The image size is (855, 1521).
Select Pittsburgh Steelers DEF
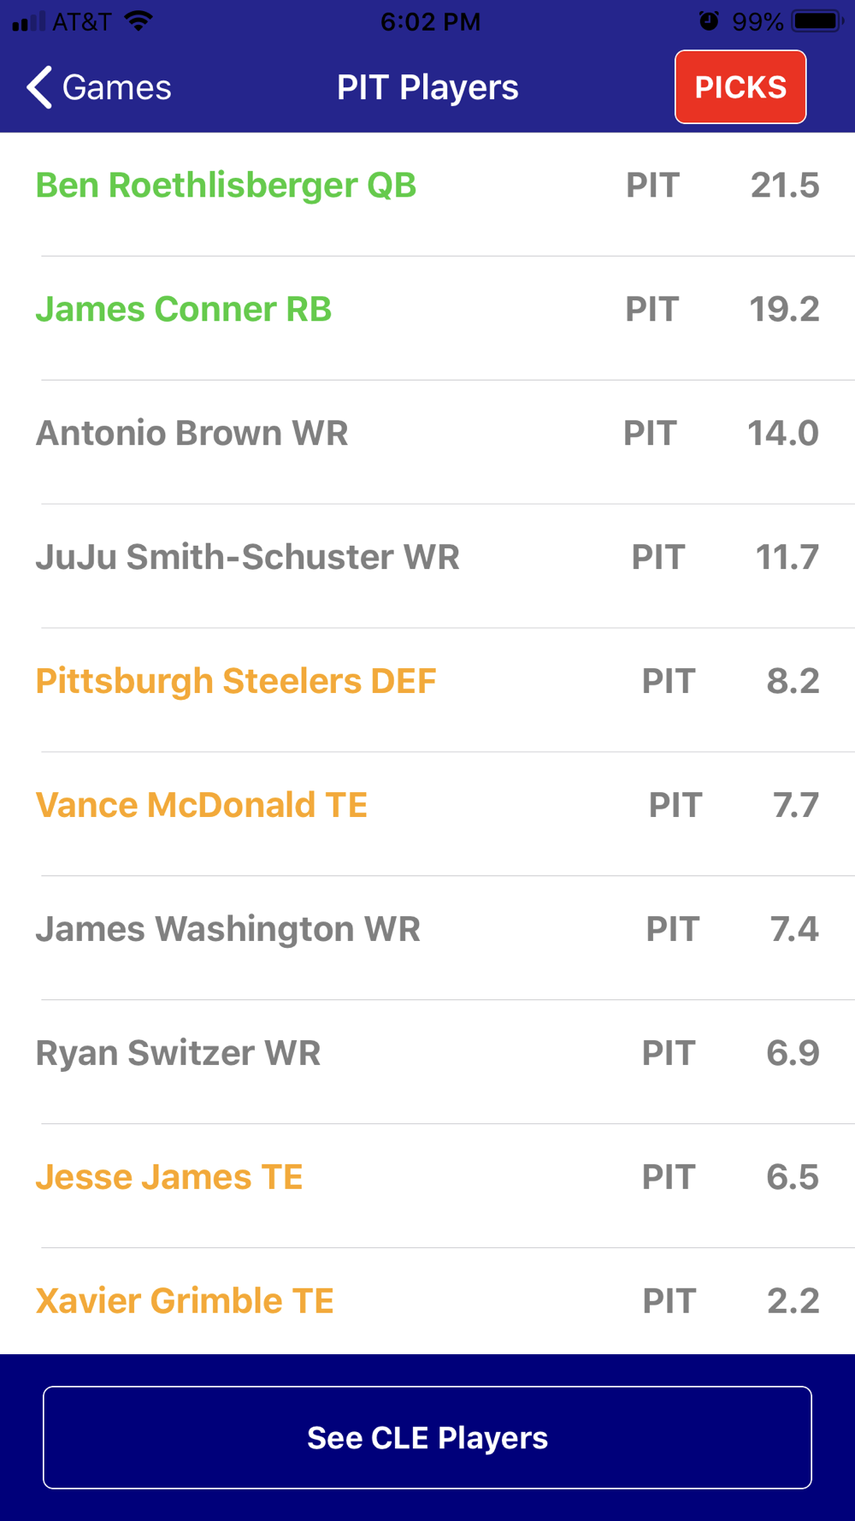[x=236, y=682]
